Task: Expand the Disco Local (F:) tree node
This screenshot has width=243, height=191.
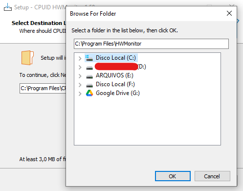Action: [x=80, y=85]
